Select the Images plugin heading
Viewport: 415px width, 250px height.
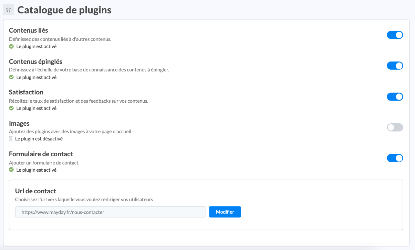pyautogui.click(x=19, y=123)
